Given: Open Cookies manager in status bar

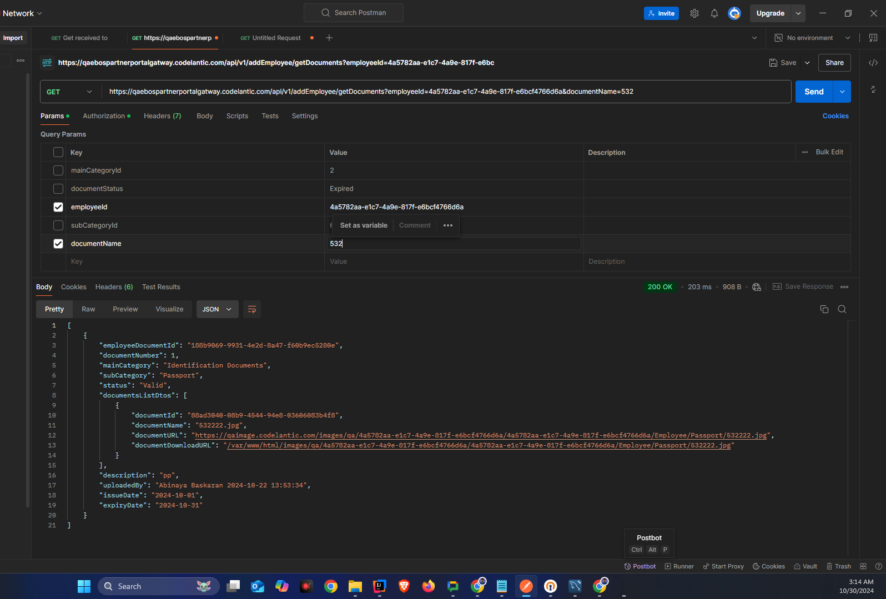Looking at the screenshot, I should [769, 566].
